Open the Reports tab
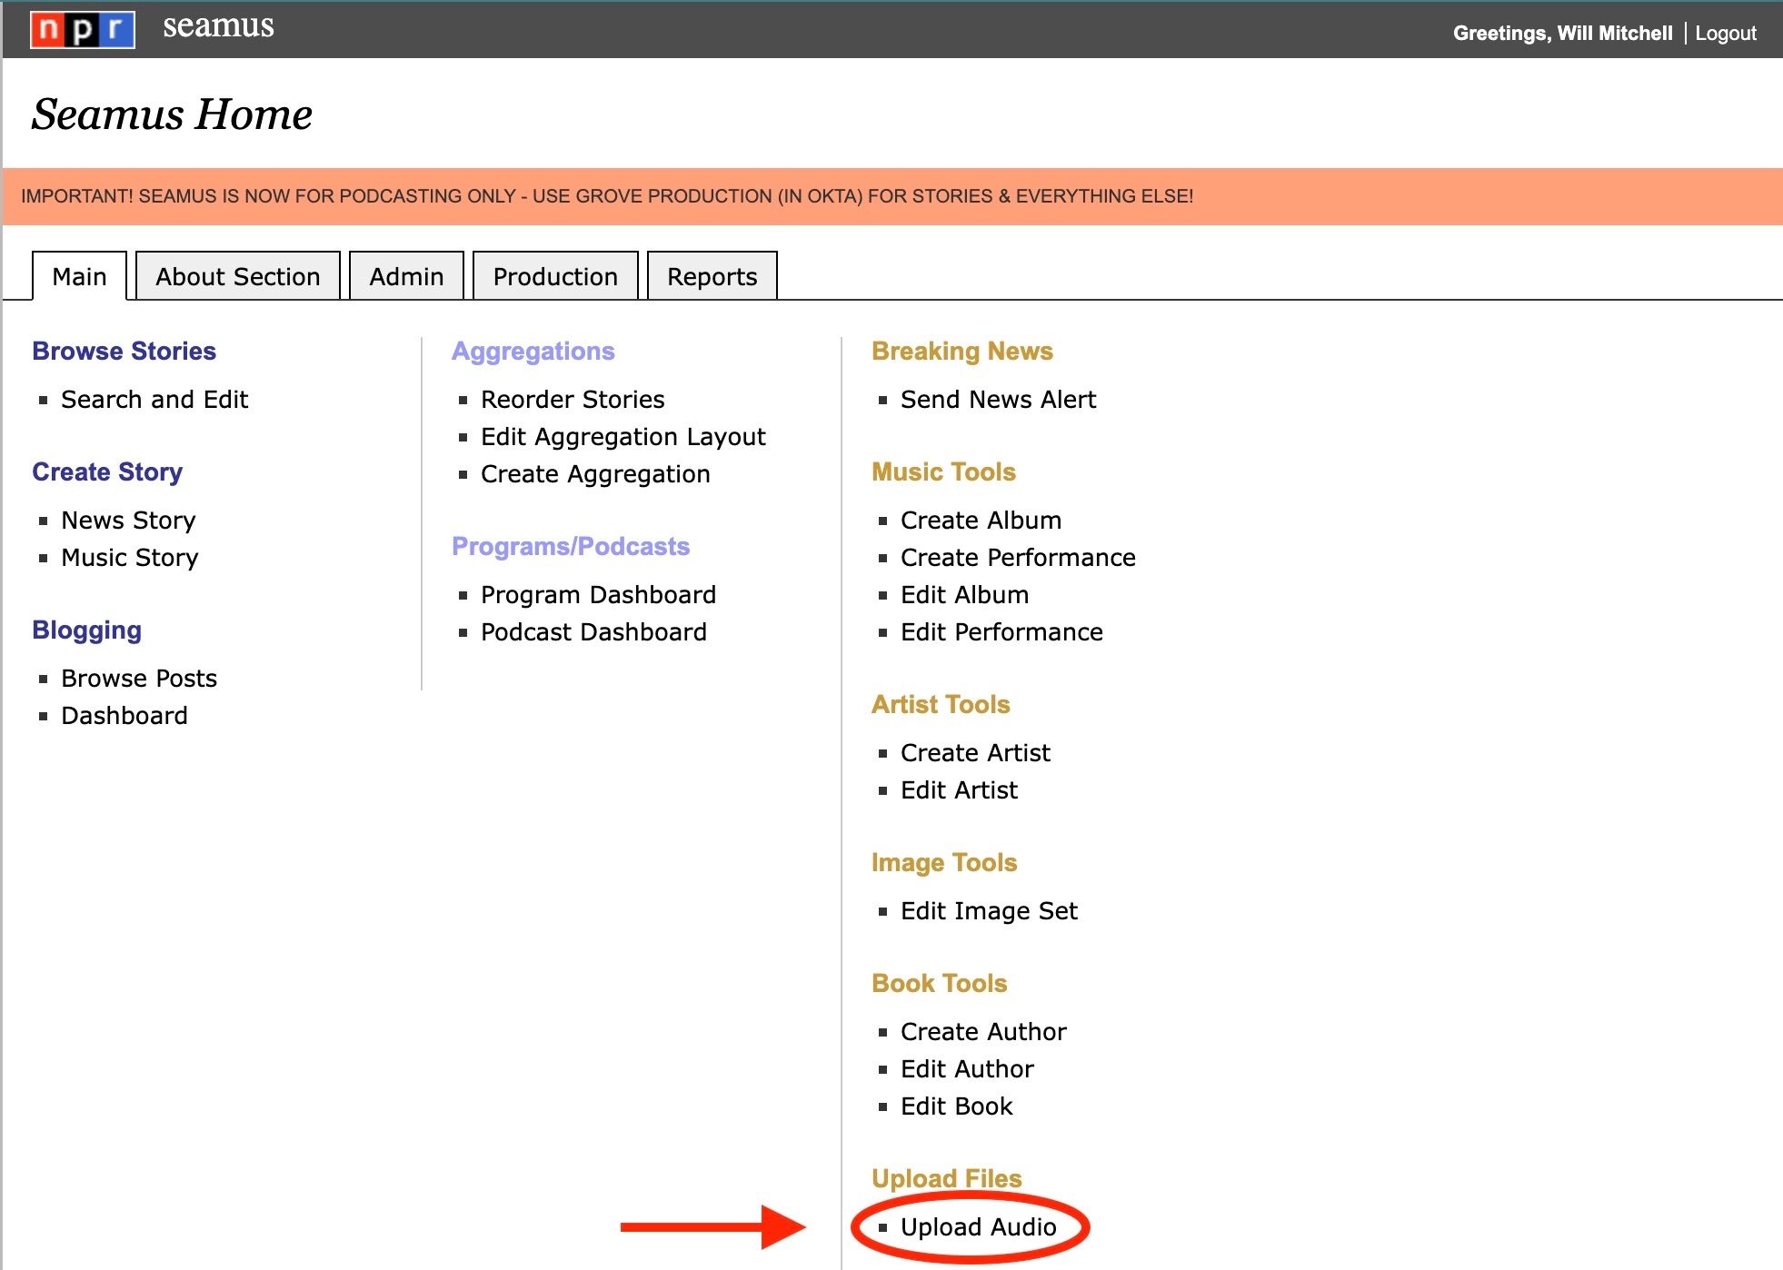 click(712, 276)
